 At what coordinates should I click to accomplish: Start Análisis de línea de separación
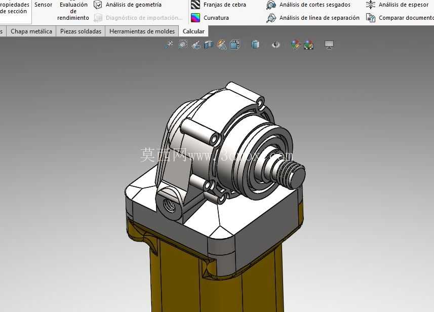(313, 18)
